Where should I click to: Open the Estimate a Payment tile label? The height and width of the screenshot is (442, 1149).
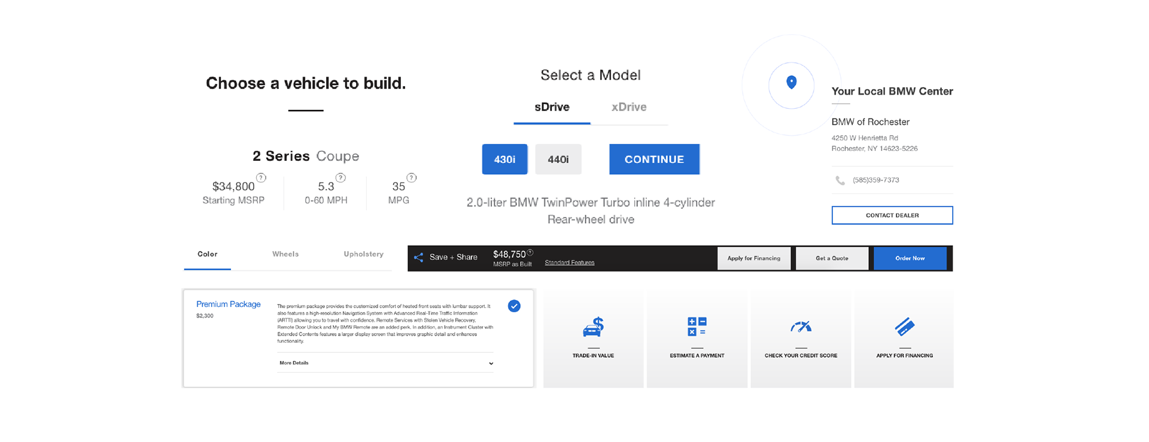click(697, 356)
